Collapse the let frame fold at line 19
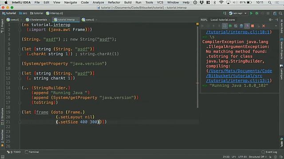The width and height of the screenshot is (284, 159). click(20, 112)
